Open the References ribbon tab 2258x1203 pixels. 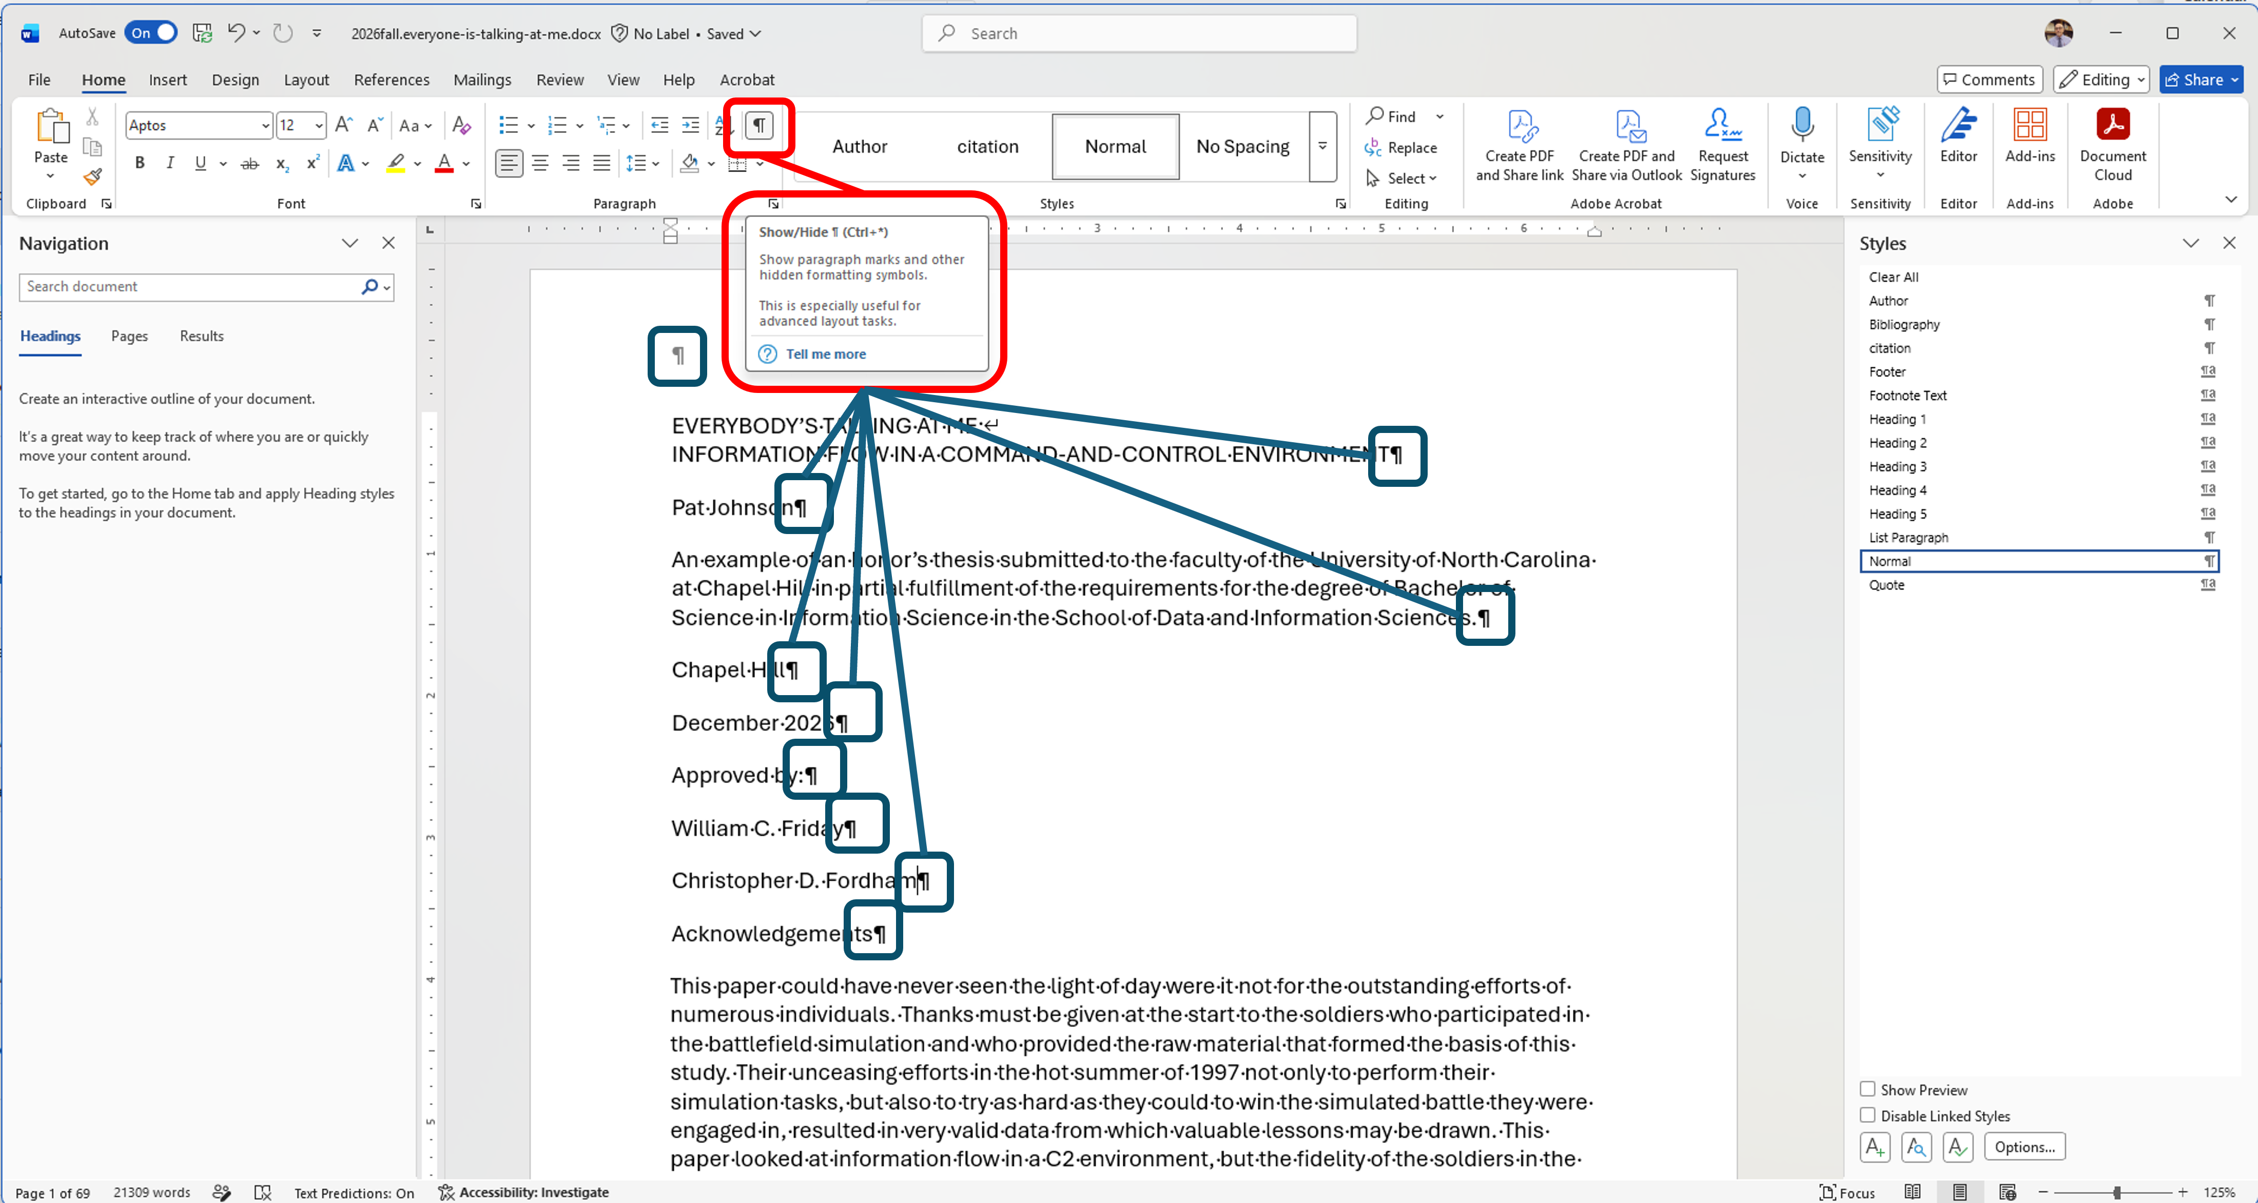pos(391,80)
